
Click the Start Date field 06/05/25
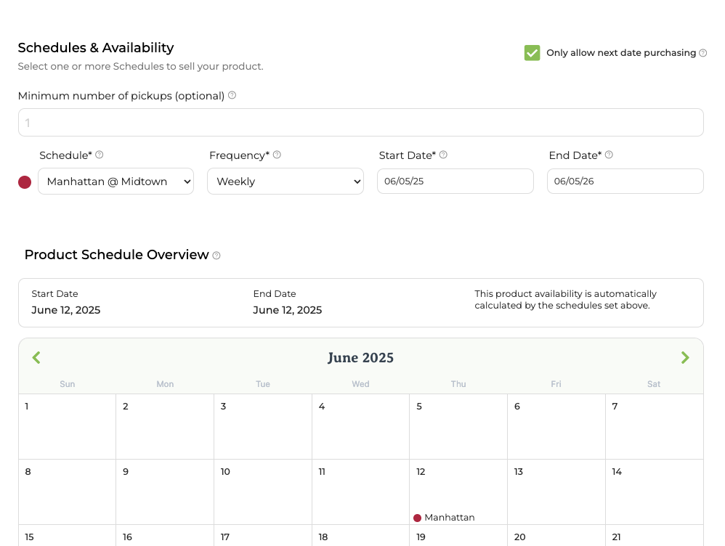click(455, 182)
